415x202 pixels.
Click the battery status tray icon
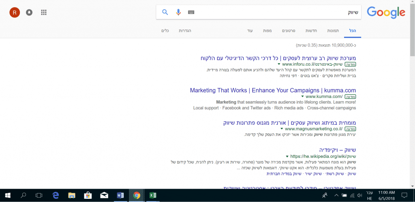[344, 196]
